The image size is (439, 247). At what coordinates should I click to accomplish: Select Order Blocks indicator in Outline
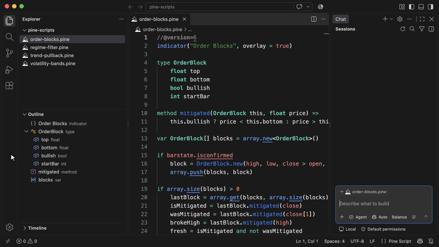(x=72, y=123)
